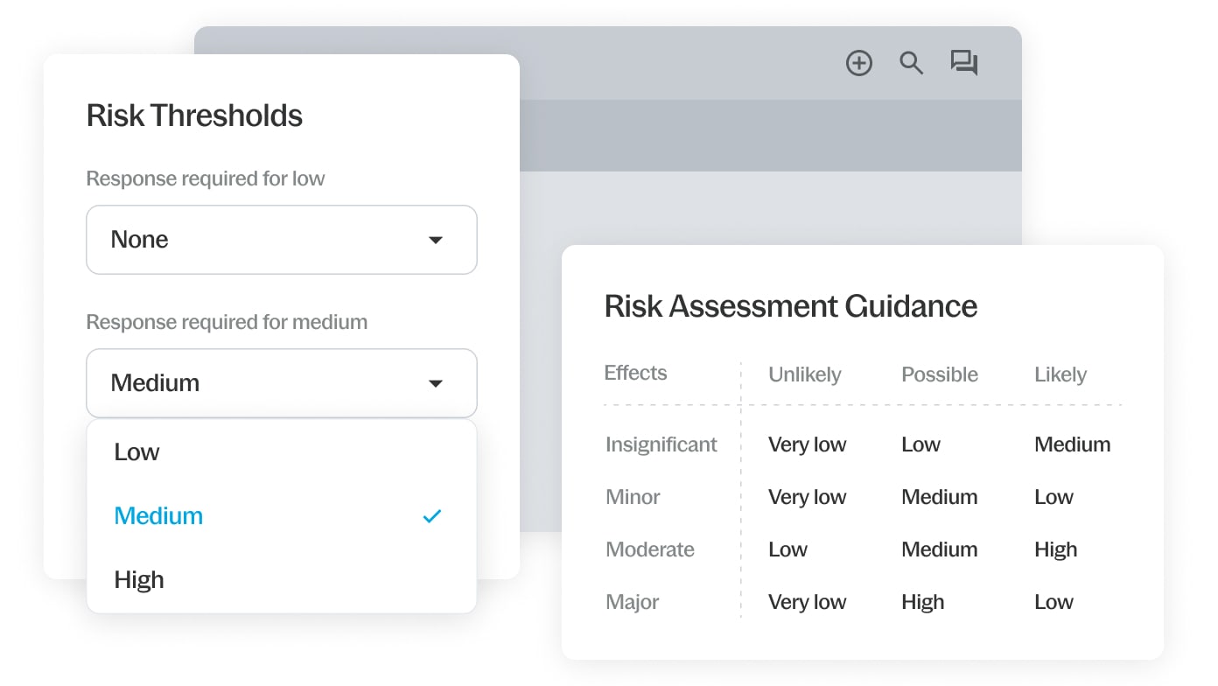Choose the highlighted Medium list option
This screenshot has width=1218, height=686.
click(x=158, y=516)
